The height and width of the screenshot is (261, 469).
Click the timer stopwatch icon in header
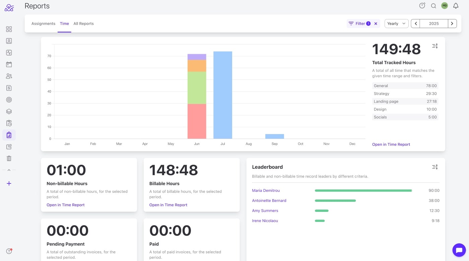pos(422,6)
